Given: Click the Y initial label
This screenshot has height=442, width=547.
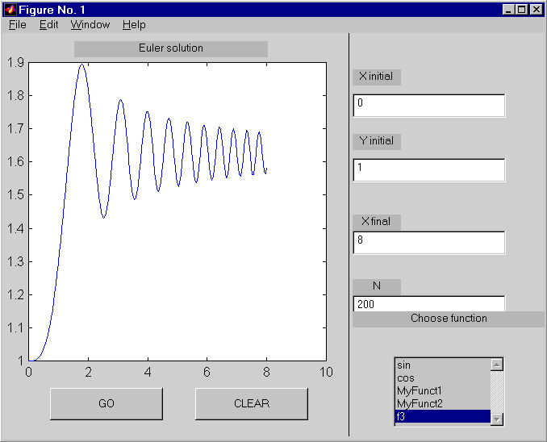Looking at the screenshot, I should (x=377, y=142).
